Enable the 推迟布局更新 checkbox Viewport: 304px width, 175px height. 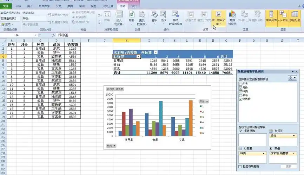[x=240, y=167]
